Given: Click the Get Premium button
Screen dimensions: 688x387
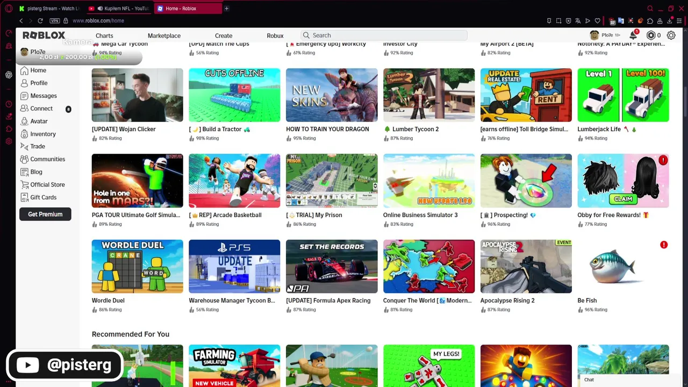Looking at the screenshot, I should [45, 214].
